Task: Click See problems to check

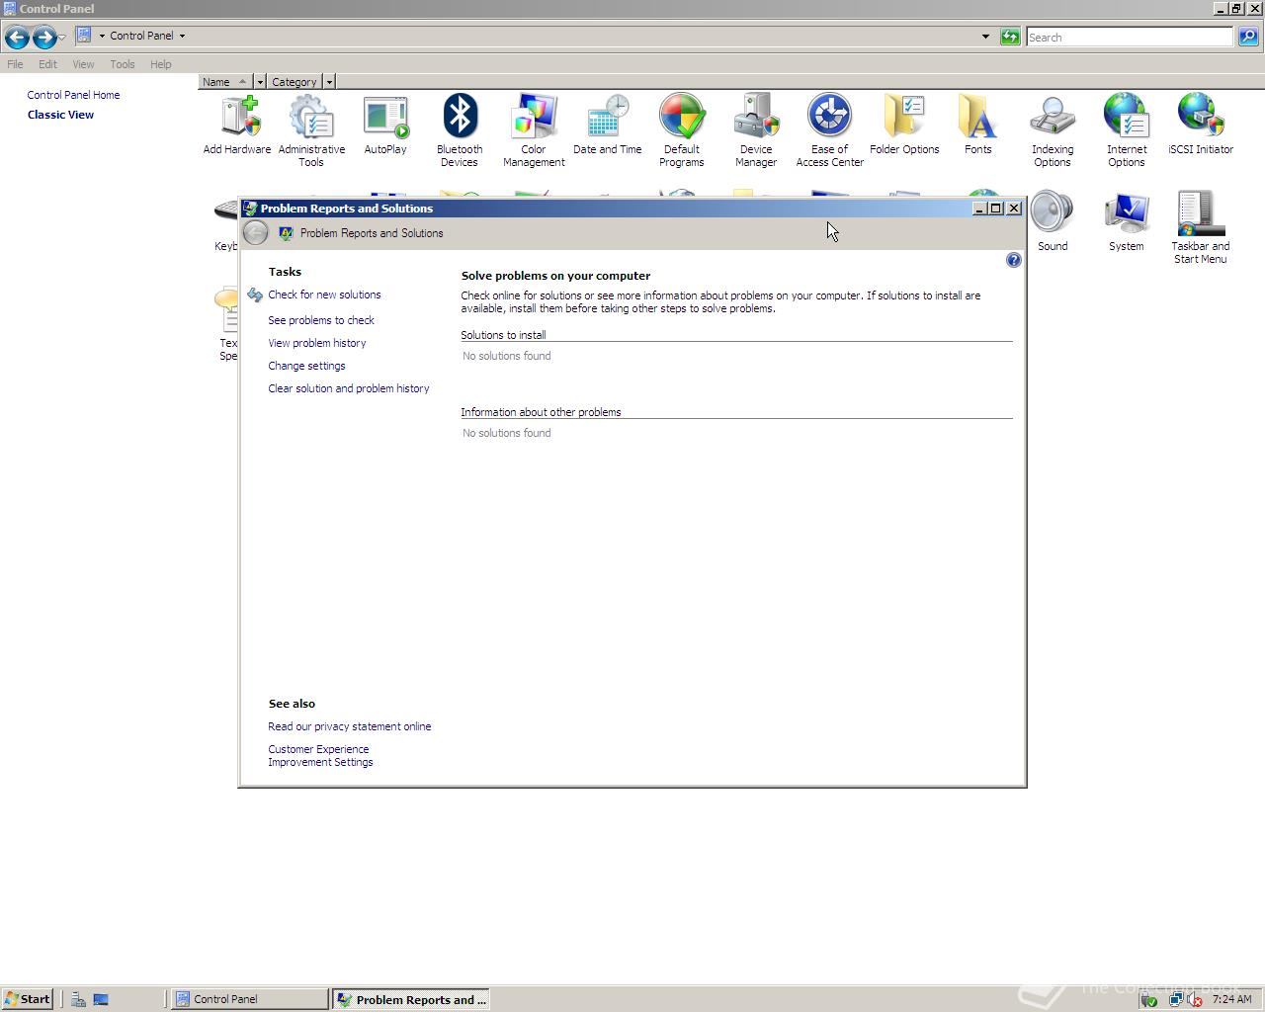Action: pos(321,320)
